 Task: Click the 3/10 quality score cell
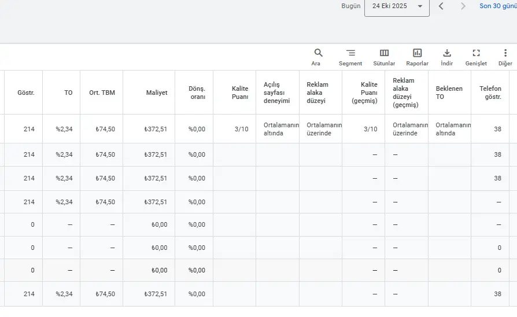click(241, 129)
